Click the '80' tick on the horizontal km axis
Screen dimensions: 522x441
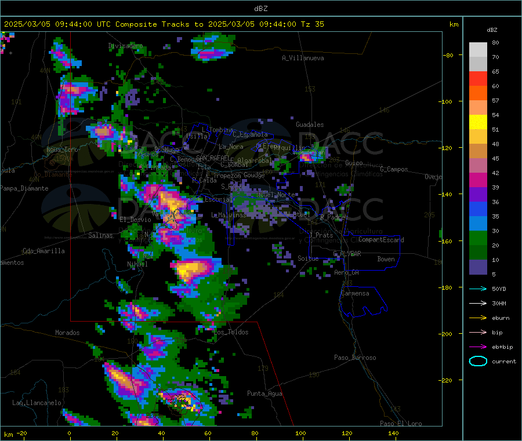coord(255,433)
